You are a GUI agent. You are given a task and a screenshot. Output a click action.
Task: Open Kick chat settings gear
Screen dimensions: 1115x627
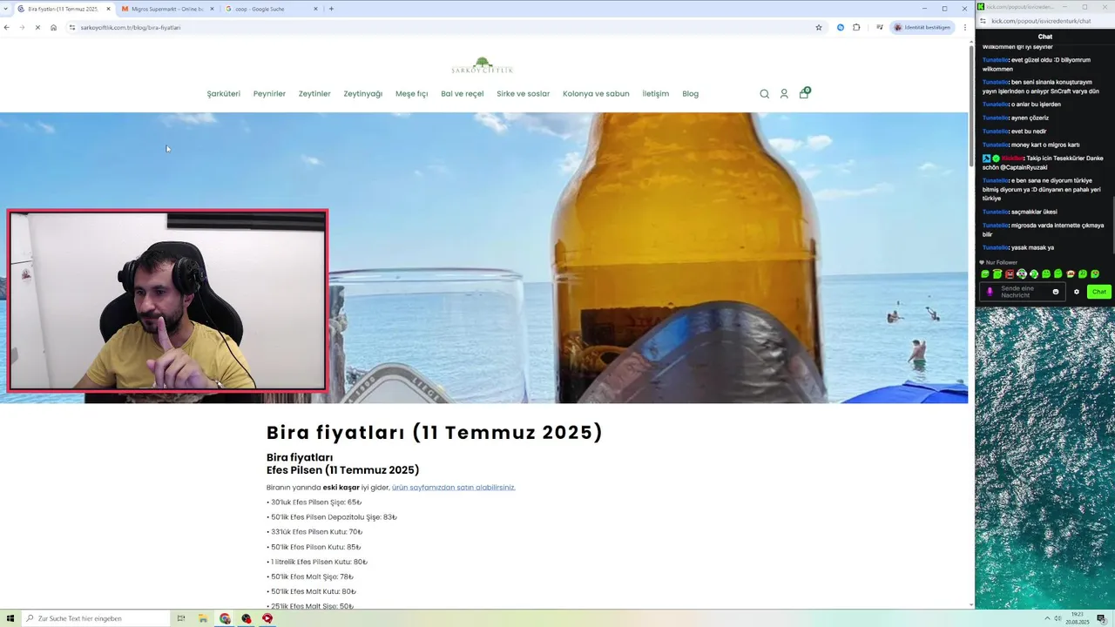(1077, 292)
